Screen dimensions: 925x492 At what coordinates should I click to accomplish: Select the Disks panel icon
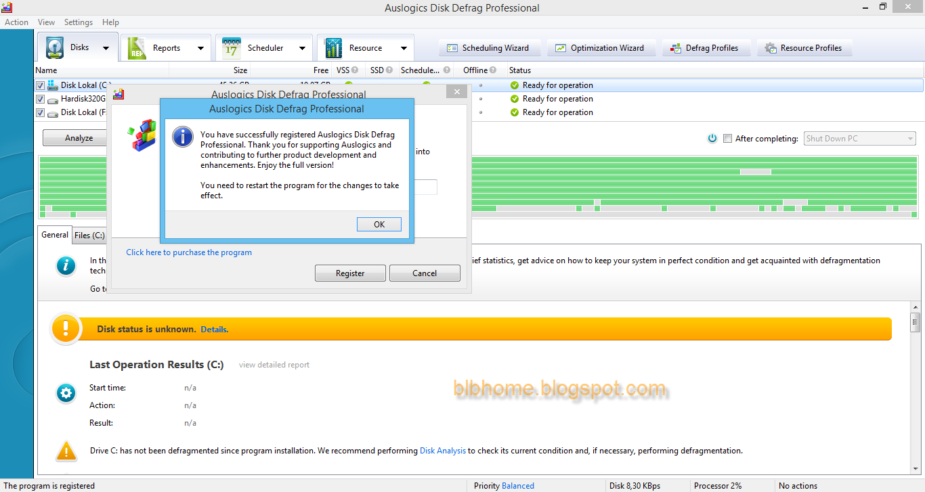(x=53, y=47)
